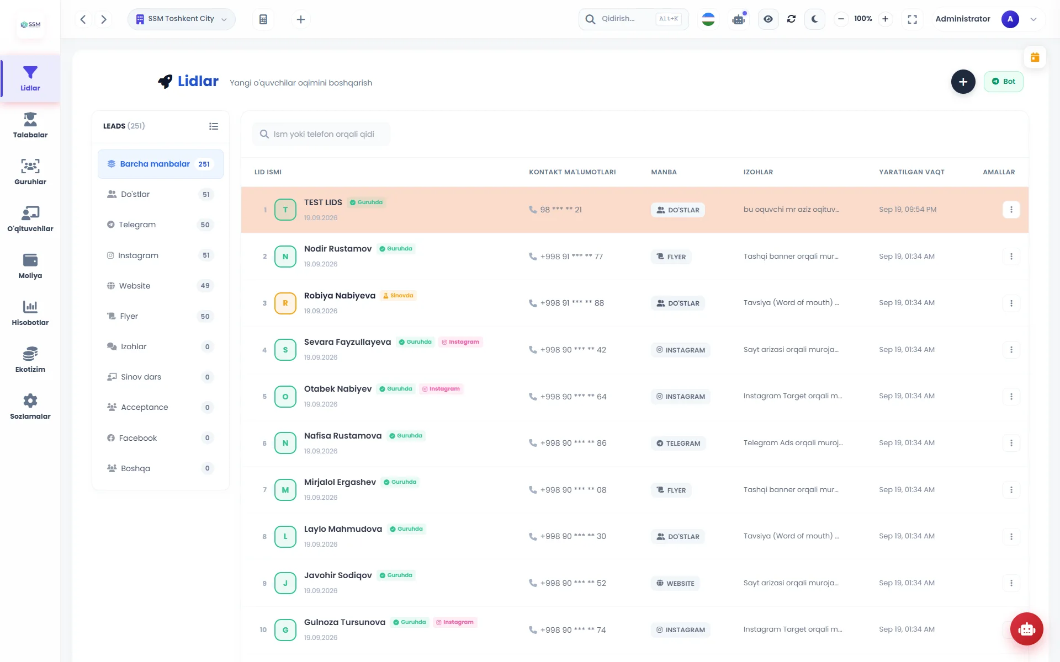Enter fullscreen mode

click(913, 19)
